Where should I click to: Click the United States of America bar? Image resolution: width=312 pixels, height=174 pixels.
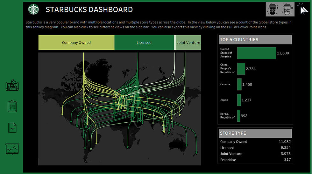[257, 53]
